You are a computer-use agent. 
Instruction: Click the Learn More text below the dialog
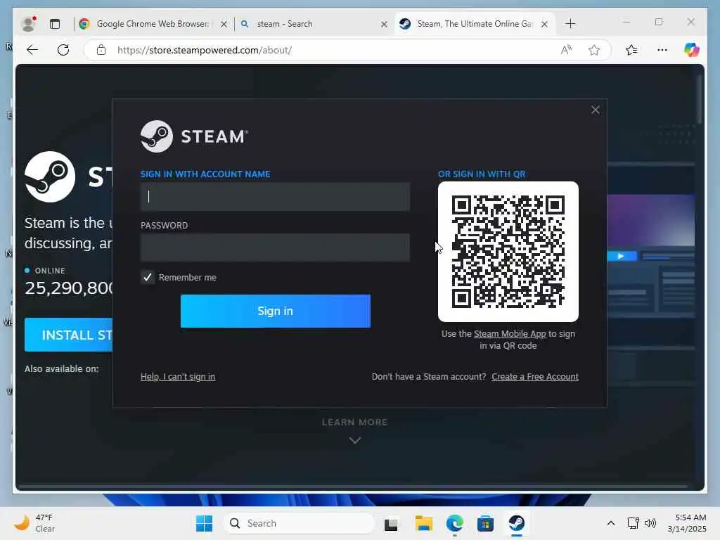(x=354, y=422)
